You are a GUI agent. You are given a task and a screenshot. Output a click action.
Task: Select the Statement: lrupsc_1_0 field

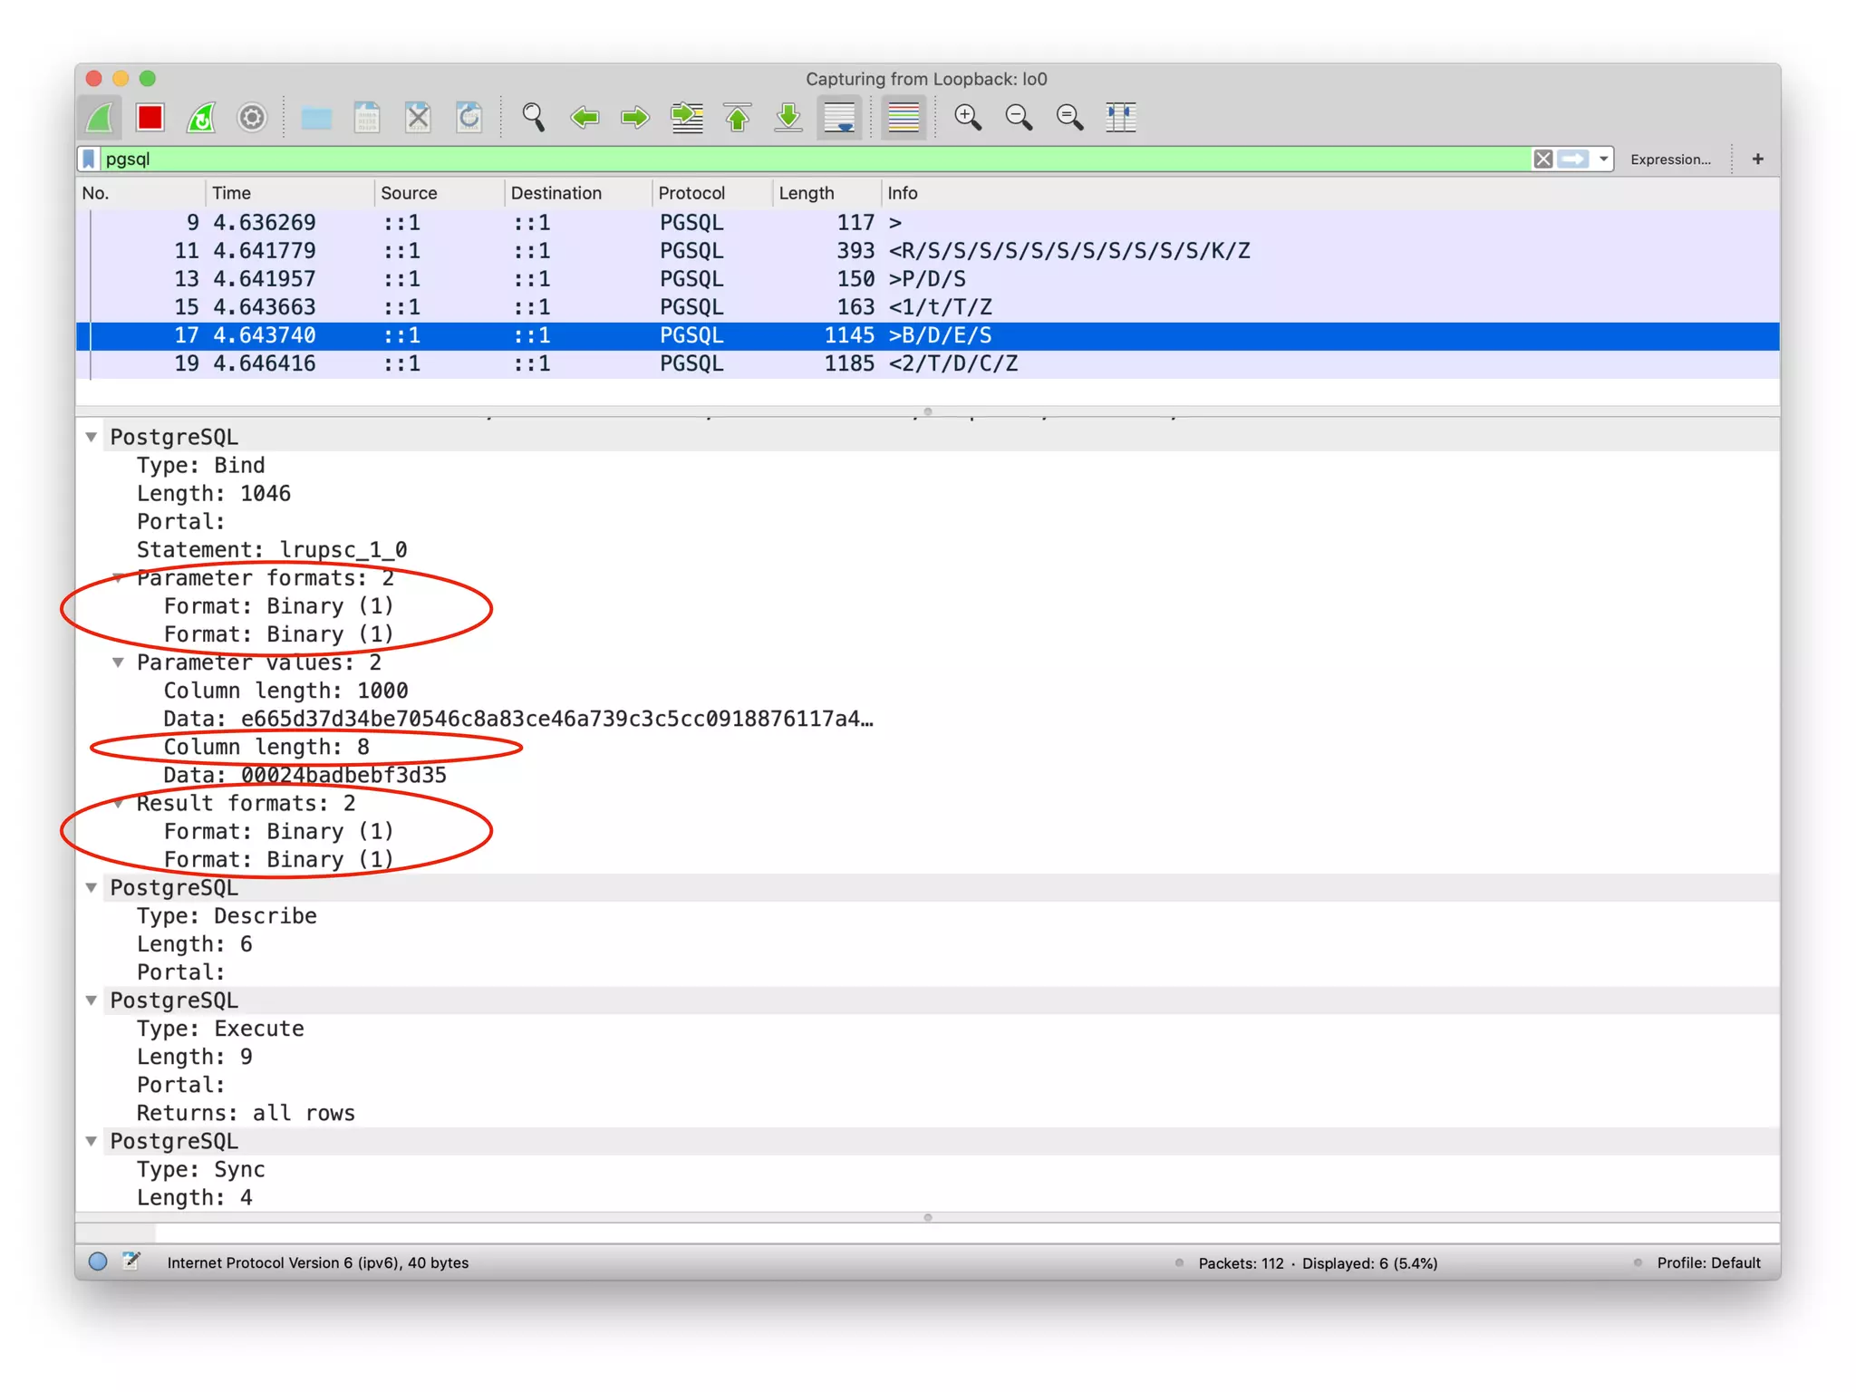pyautogui.click(x=272, y=550)
